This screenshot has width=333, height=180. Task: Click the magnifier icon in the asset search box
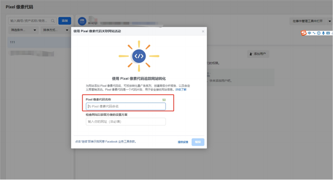(x=53, y=21)
